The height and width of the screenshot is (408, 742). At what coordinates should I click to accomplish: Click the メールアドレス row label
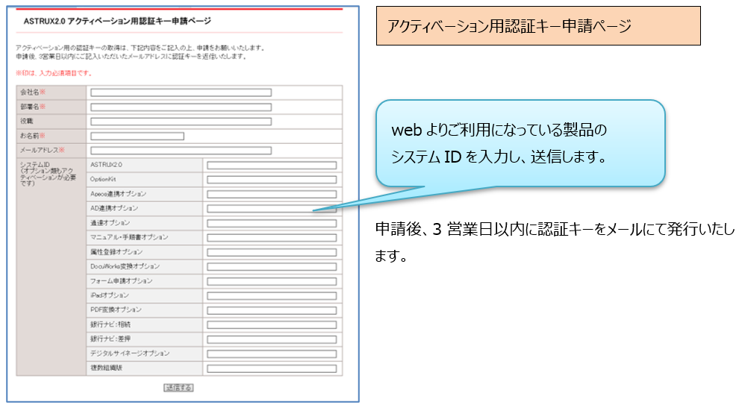click(42, 150)
